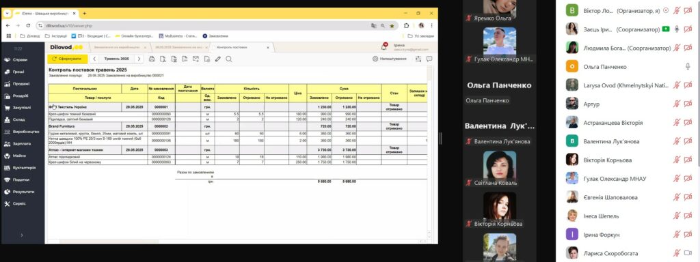The width and height of the screenshot is (700, 262).
Task: Click the translate page icon in address bar
Action: 374,26
